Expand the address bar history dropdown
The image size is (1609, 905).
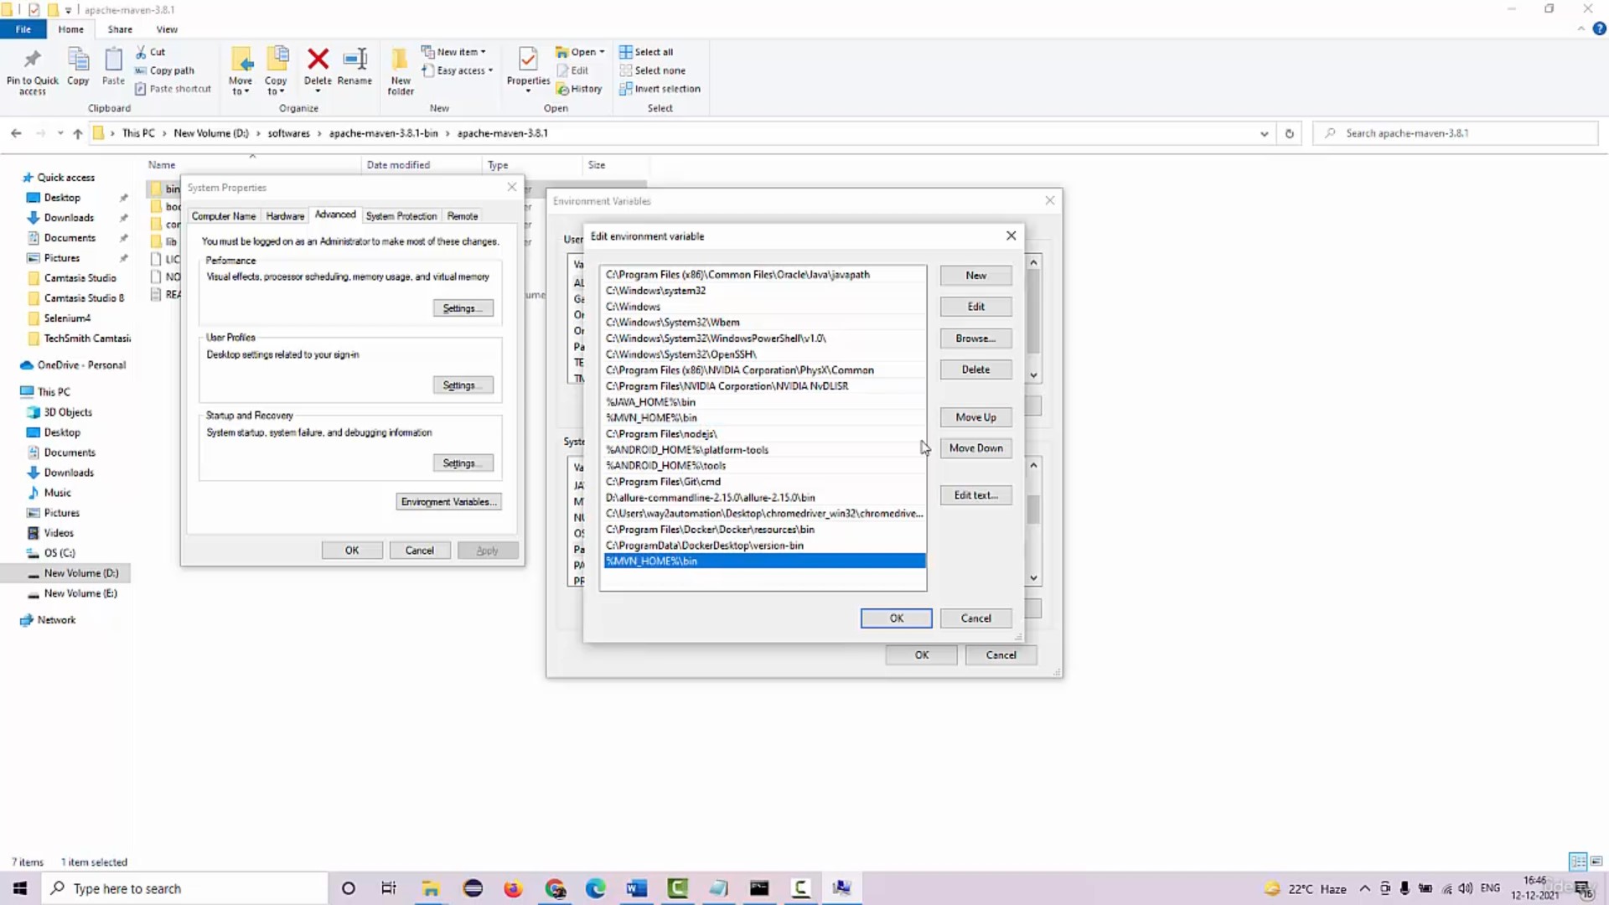point(1264,133)
